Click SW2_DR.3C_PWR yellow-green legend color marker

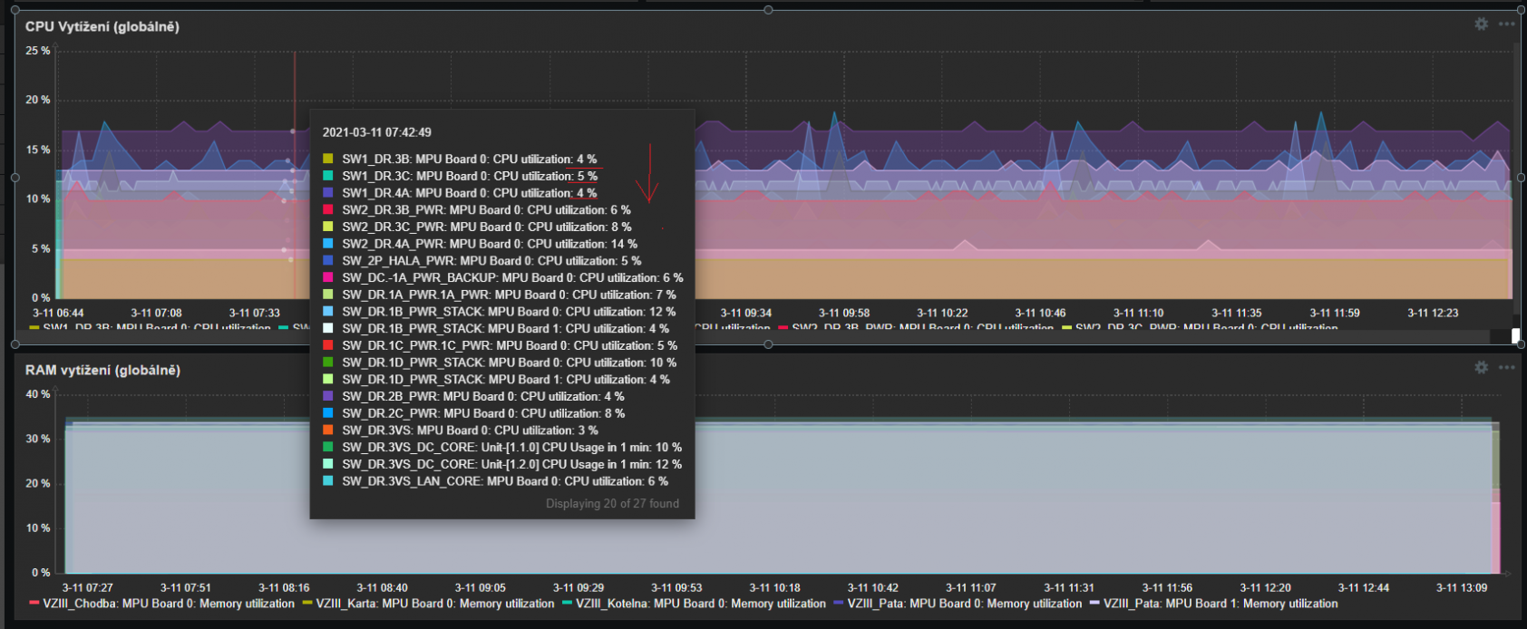click(x=1067, y=328)
